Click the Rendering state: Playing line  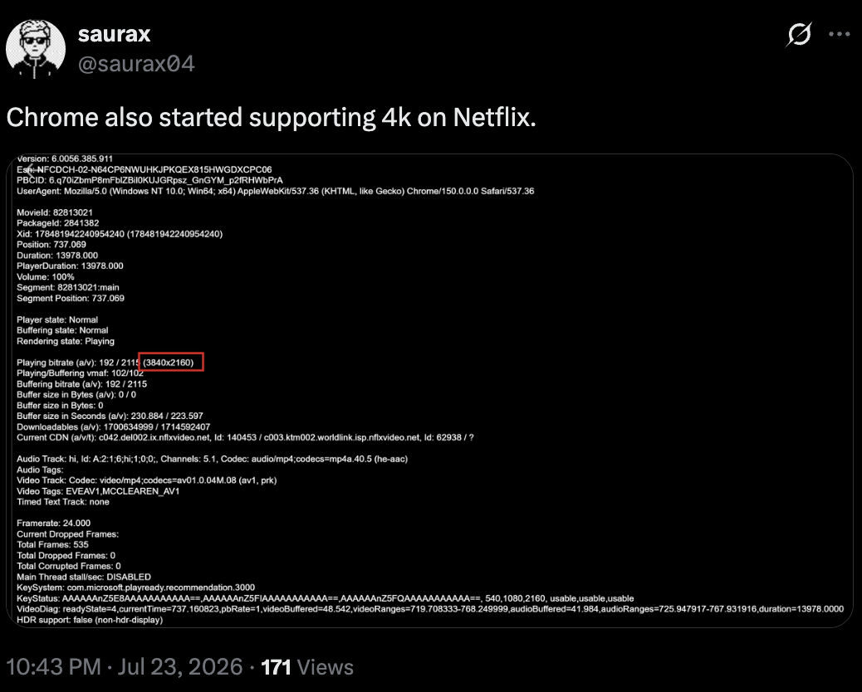[x=66, y=340]
